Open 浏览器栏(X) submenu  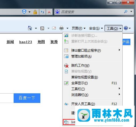coord(92,95)
